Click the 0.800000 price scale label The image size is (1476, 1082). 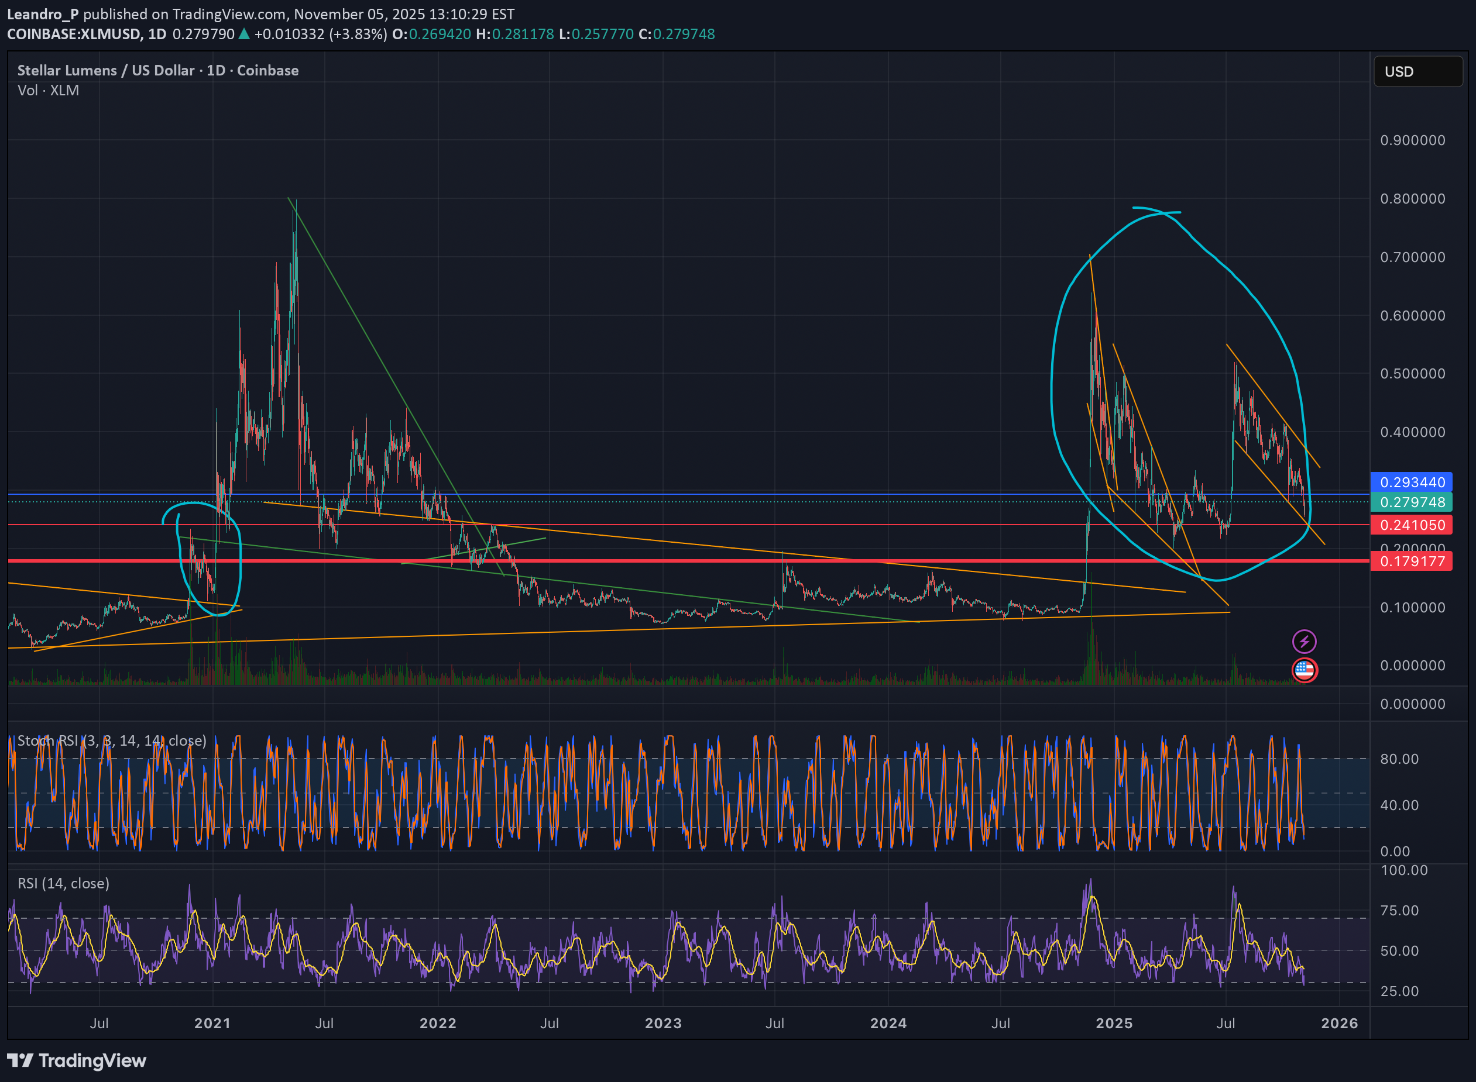click(x=1412, y=198)
